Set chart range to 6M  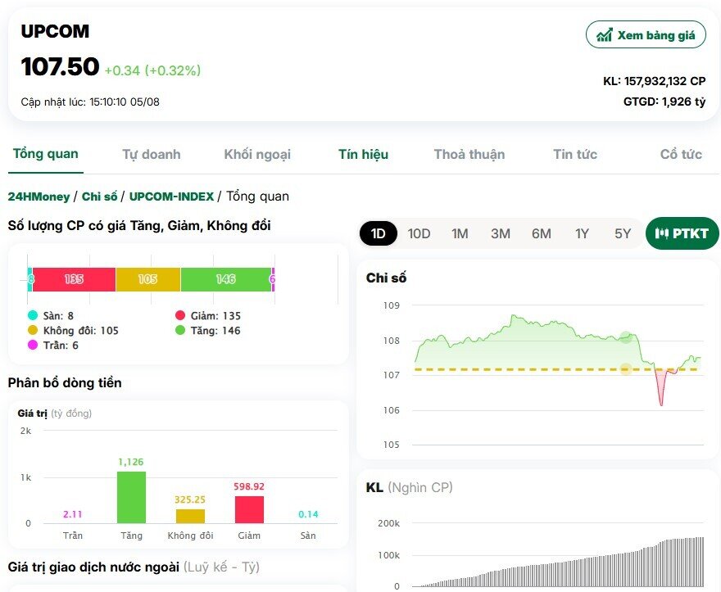pos(541,233)
